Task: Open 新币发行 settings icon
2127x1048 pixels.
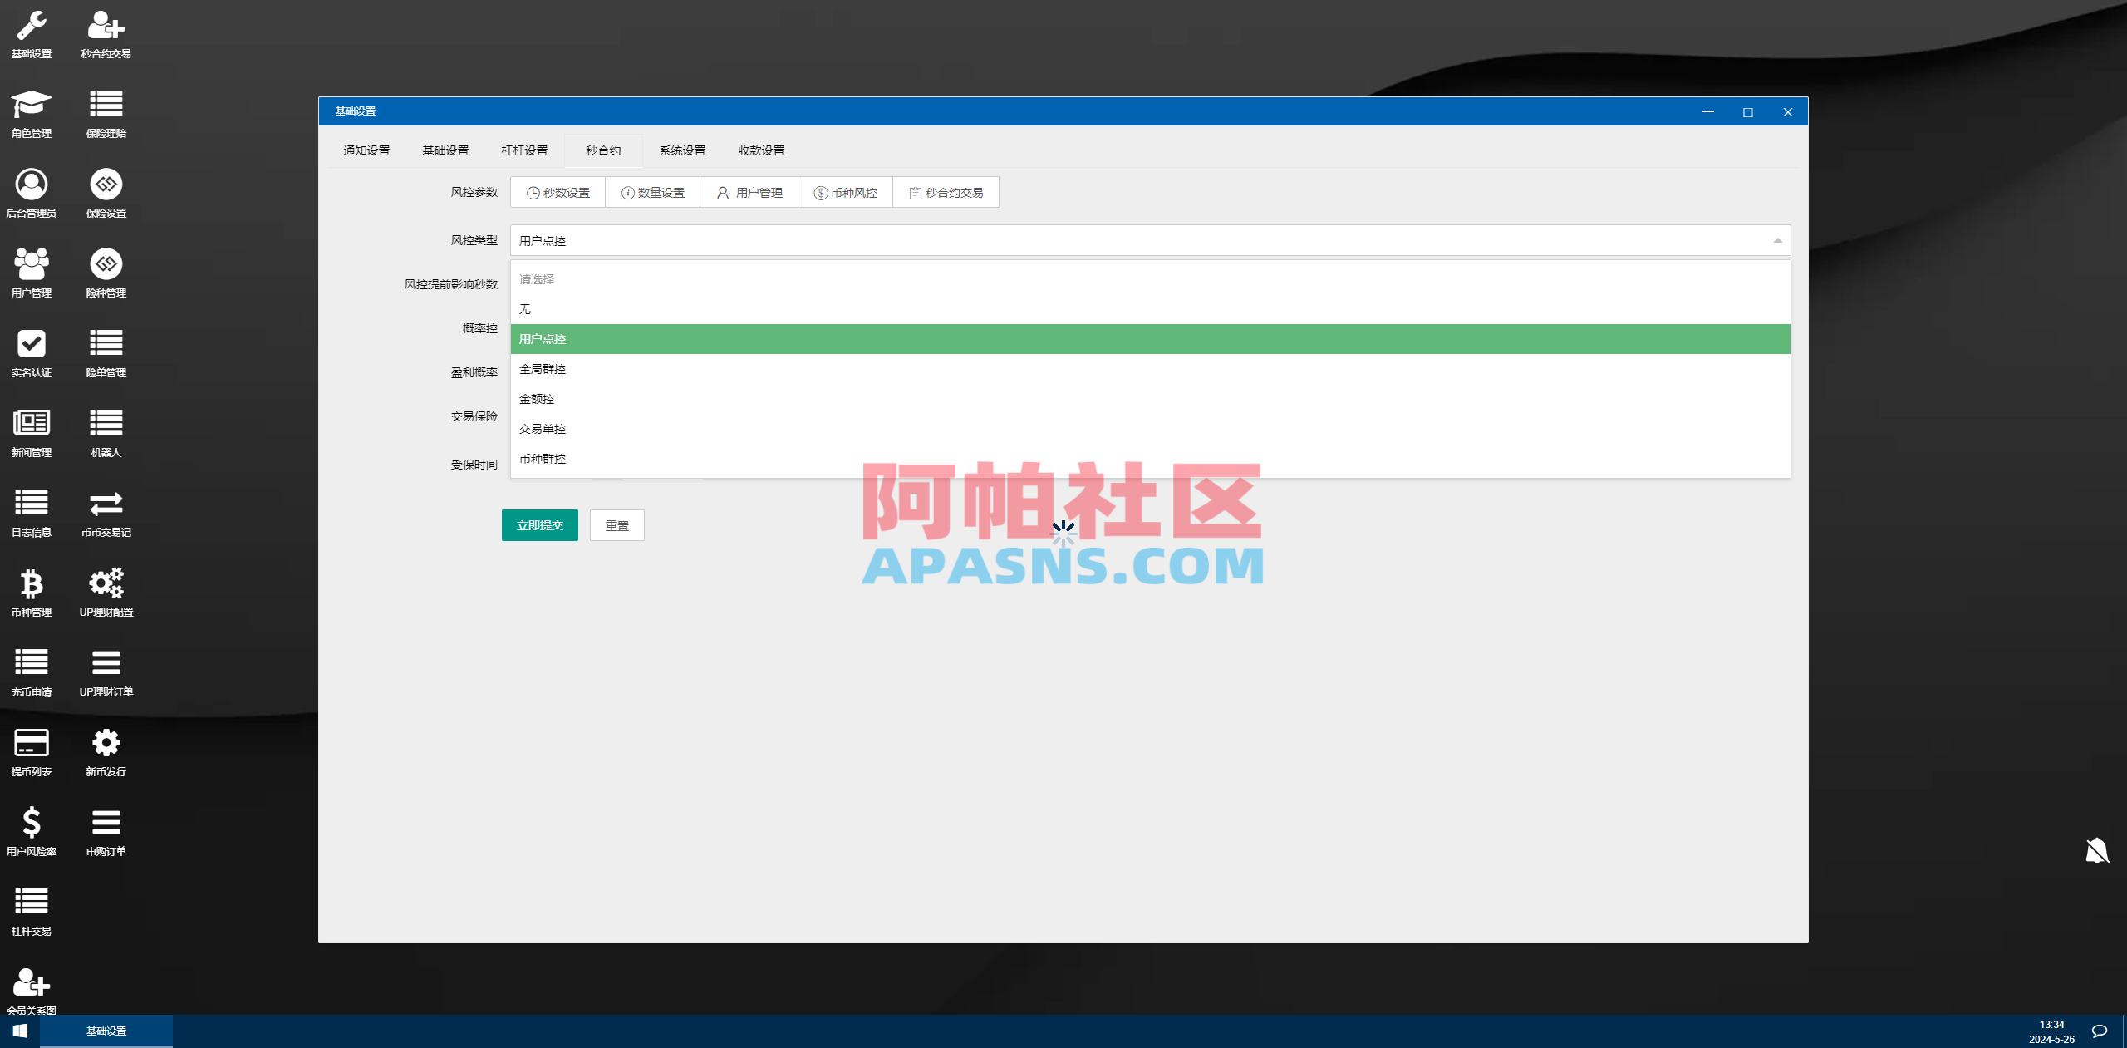Action: click(106, 751)
